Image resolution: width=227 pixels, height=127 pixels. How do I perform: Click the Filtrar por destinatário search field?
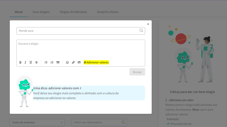point(99,122)
